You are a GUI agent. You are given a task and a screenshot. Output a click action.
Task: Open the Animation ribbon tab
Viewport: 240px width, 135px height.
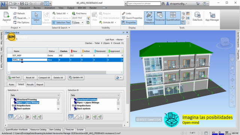49,8
